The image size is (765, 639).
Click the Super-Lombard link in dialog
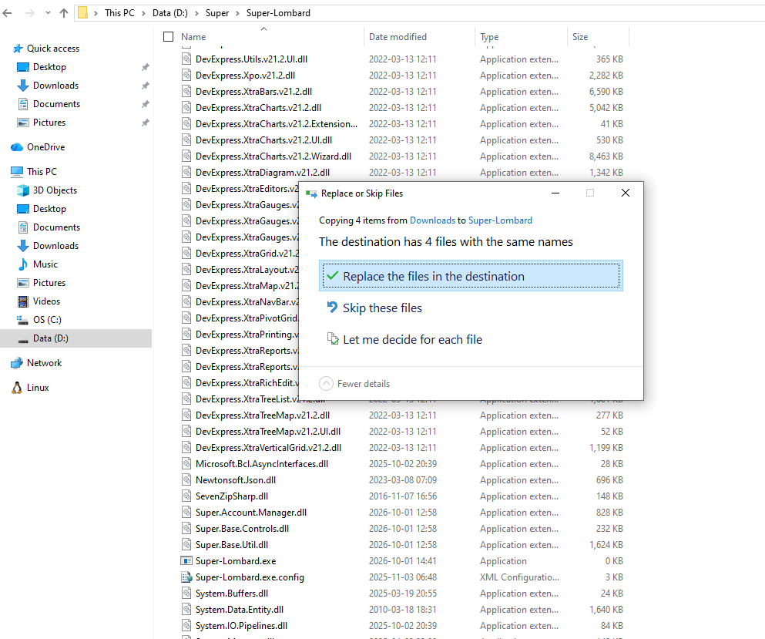pos(500,220)
